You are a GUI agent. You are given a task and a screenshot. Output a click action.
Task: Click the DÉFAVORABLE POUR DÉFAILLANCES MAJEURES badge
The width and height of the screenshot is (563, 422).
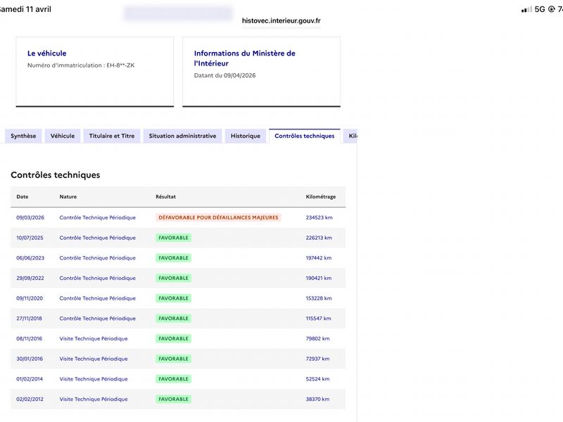tap(218, 217)
